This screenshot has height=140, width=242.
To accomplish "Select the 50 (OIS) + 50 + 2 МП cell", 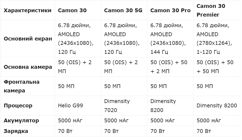I will click(169, 67).
